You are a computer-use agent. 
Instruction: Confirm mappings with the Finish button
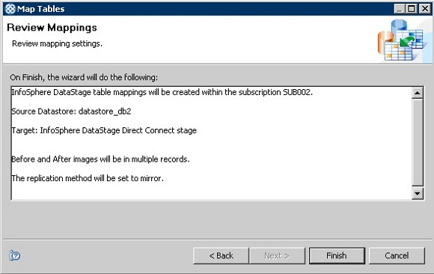(x=337, y=255)
